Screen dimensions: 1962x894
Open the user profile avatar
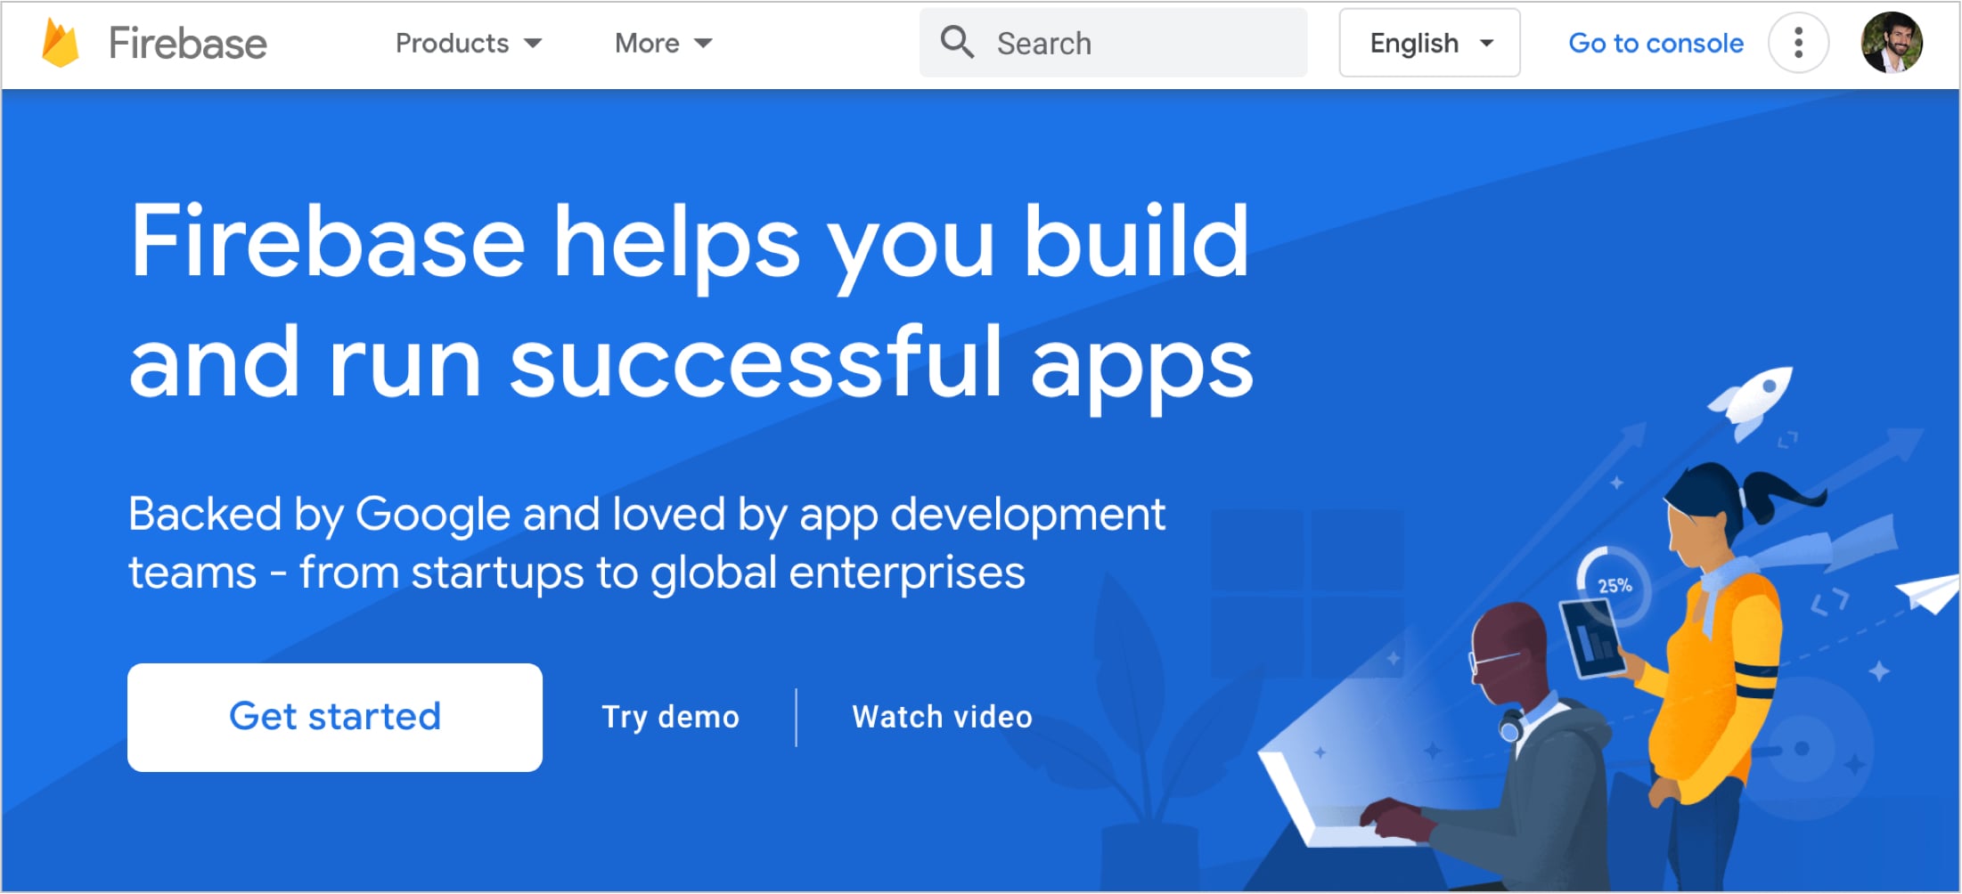pyautogui.click(x=1891, y=43)
